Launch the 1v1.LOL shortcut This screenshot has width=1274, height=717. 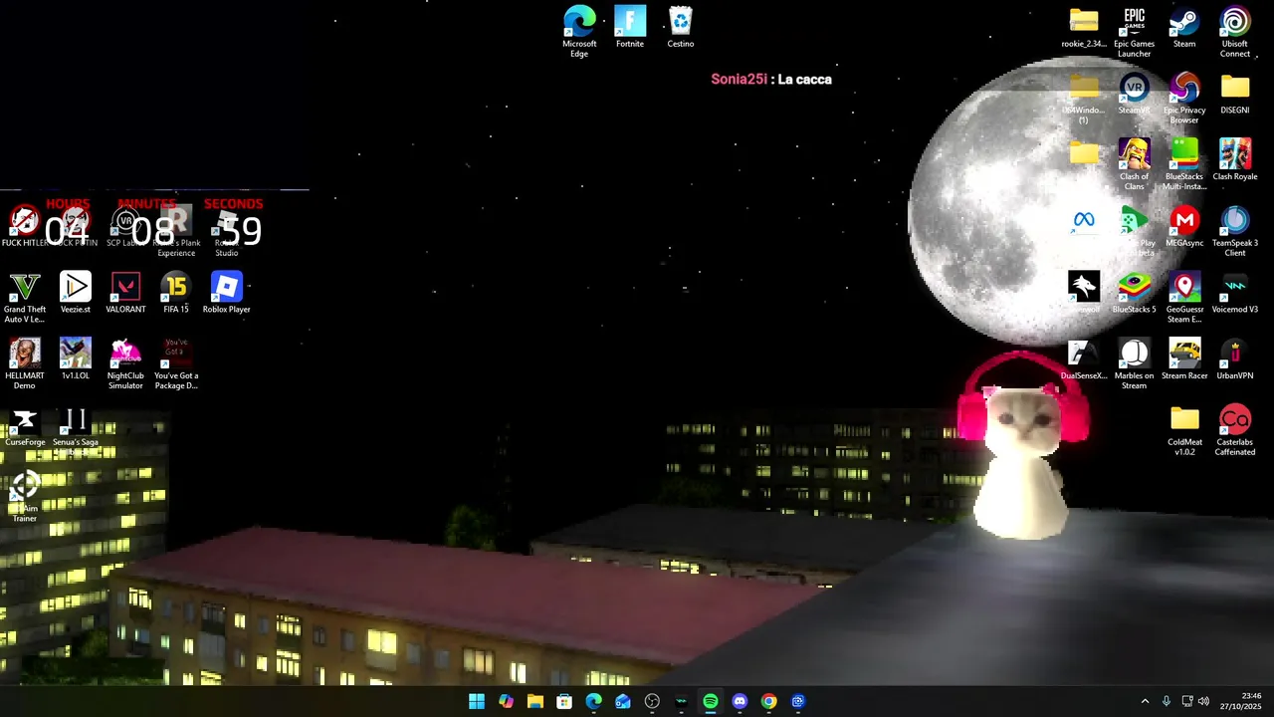click(76, 359)
